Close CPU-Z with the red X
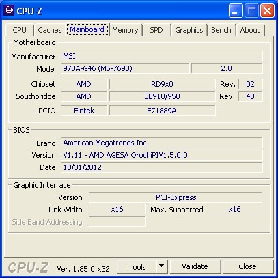Screen dimensions: 278x278 [267, 10]
